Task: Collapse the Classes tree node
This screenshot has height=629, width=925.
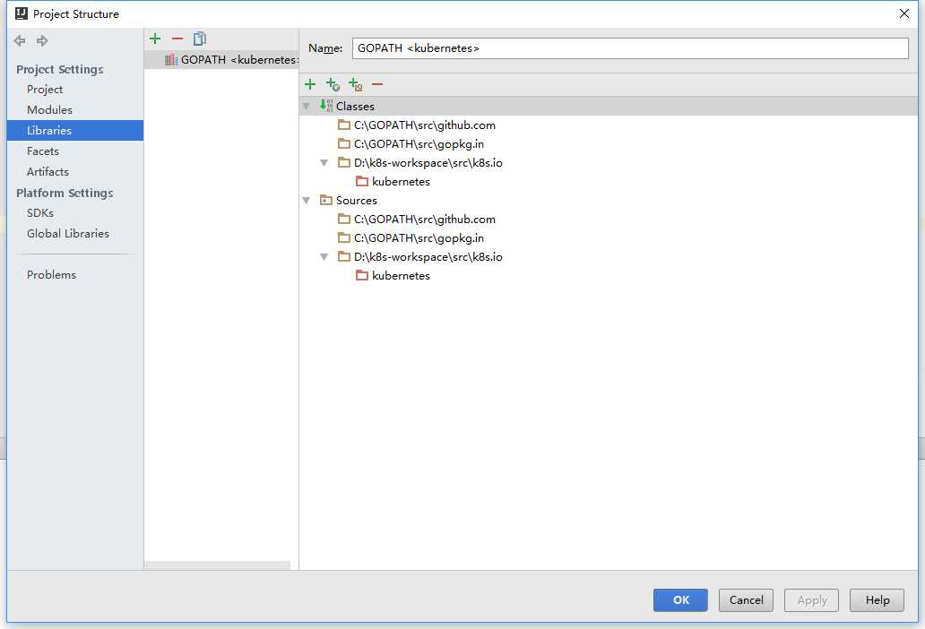Action: click(x=307, y=107)
